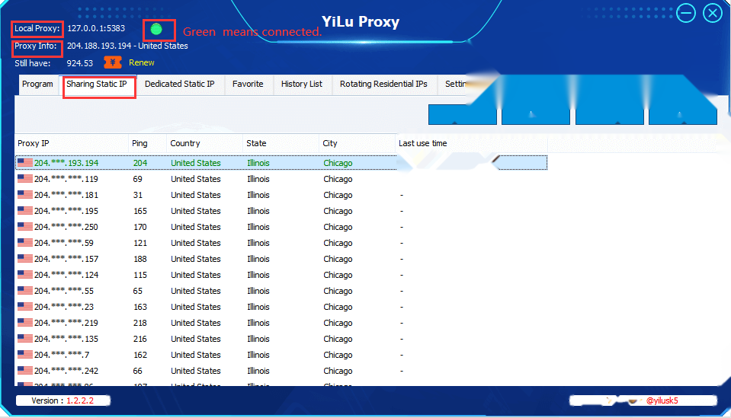This screenshot has width=731, height=418.
Task: Click version number 1.2.2.2
Action: tap(80, 400)
